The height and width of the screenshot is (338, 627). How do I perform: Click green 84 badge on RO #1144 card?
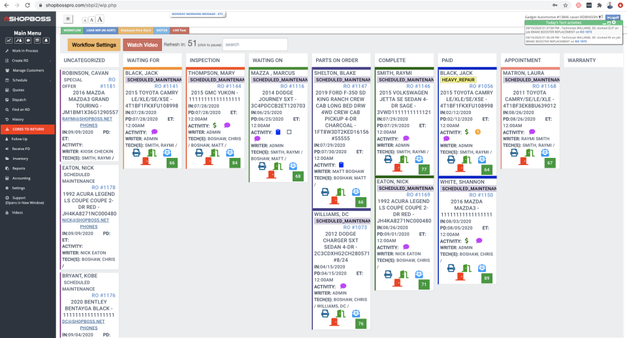coord(234,162)
